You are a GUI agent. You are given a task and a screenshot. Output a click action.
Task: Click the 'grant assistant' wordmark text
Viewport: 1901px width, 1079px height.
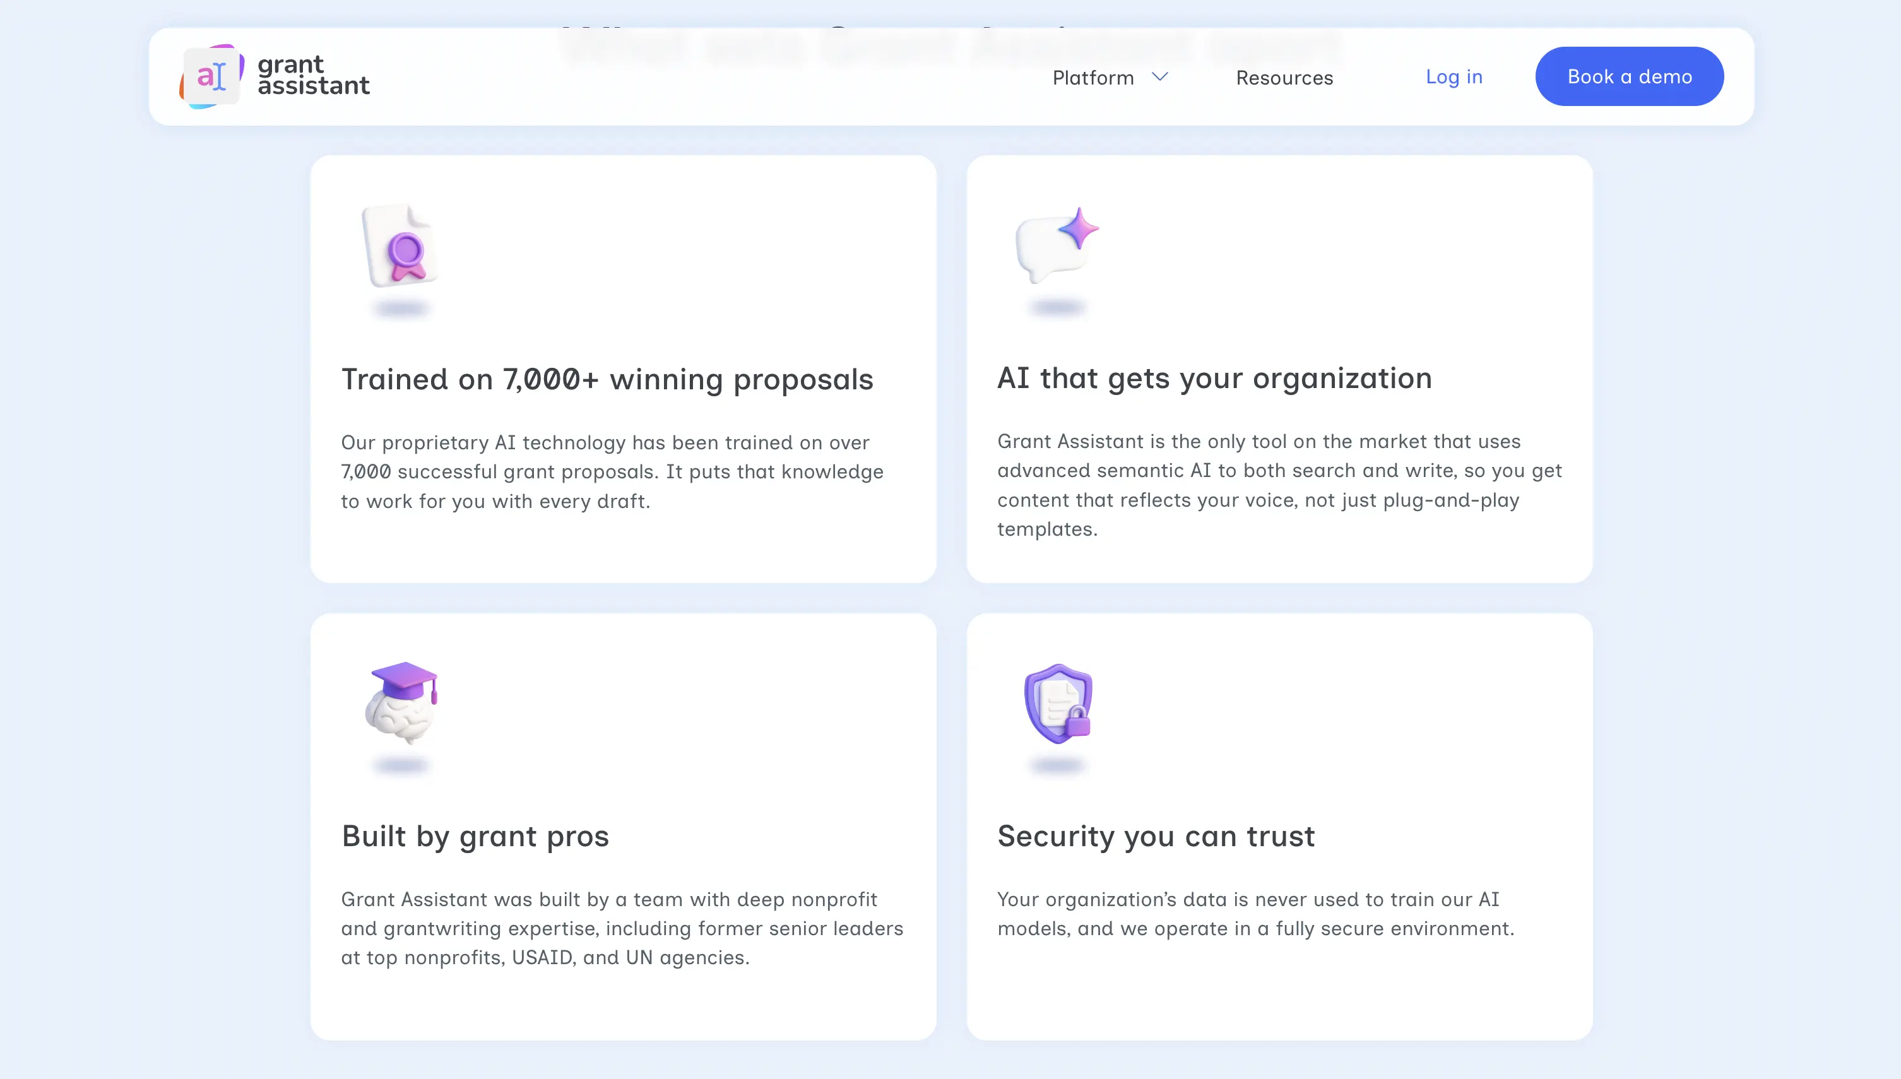tap(314, 75)
